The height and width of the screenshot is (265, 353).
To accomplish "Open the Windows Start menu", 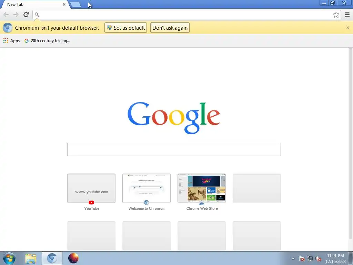I will [x=9, y=258].
